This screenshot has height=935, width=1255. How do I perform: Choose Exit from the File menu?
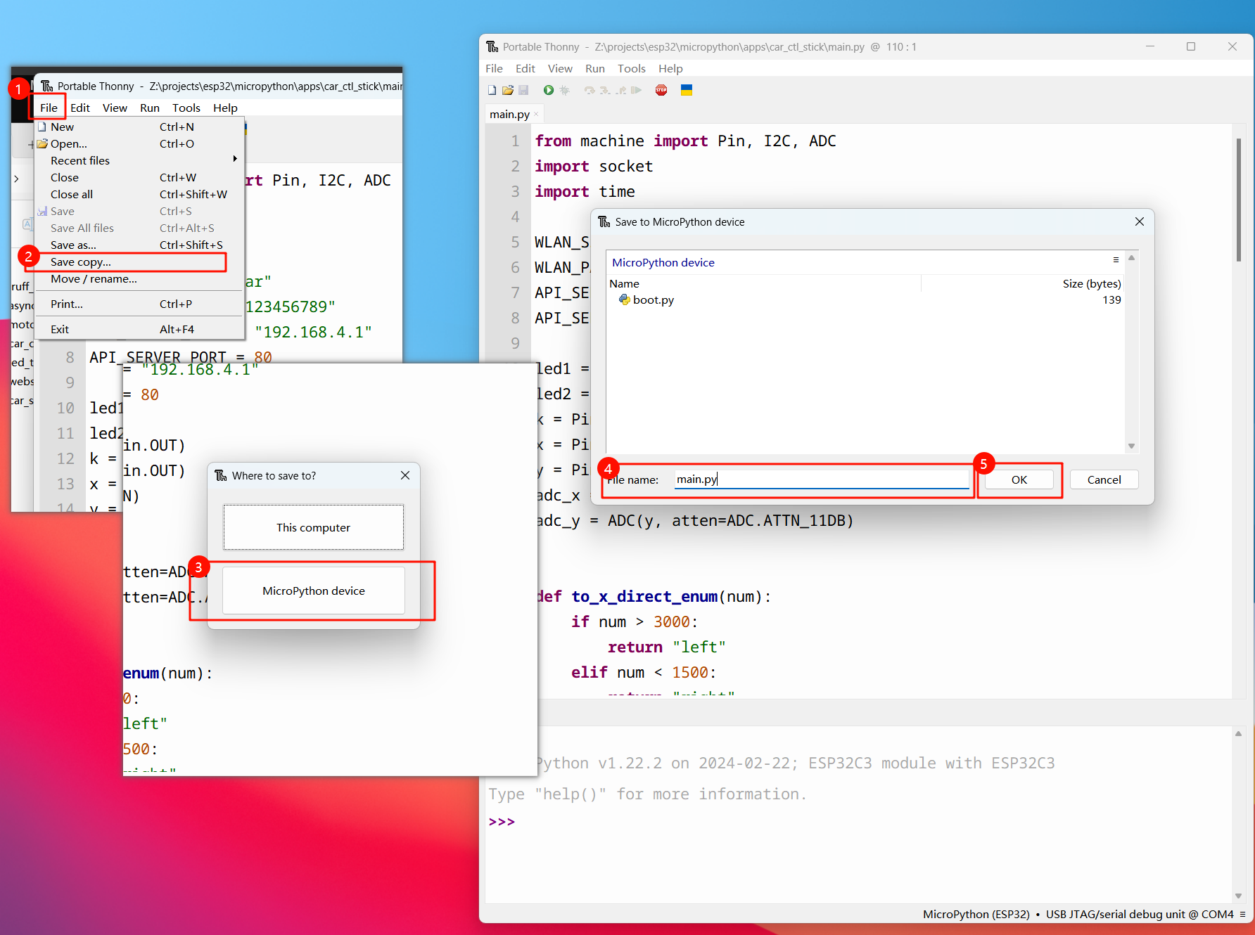pyautogui.click(x=139, y=329)
